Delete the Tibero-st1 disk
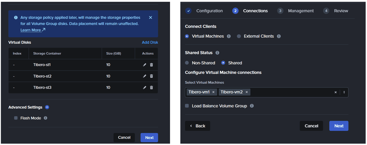Viewport: 367px width, 145px height. (x=151, y=65)
